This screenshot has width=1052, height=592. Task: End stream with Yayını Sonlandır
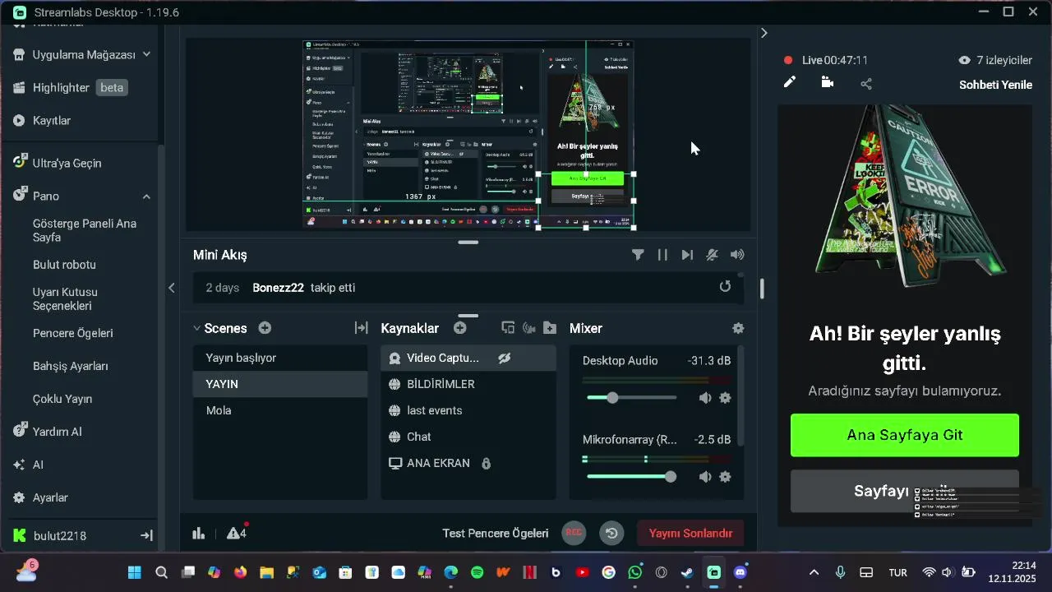point(690,533)
